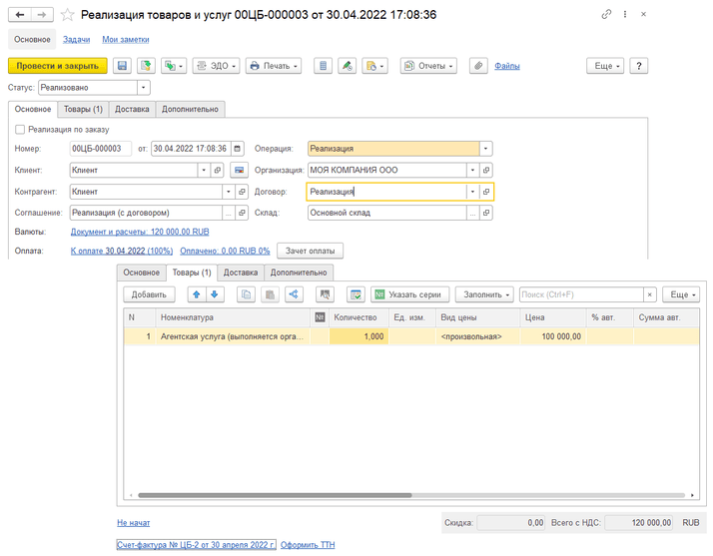Viewport: 713px width, 556px height.
Task: Go back with the left arrow
Action: click(19, 15)
